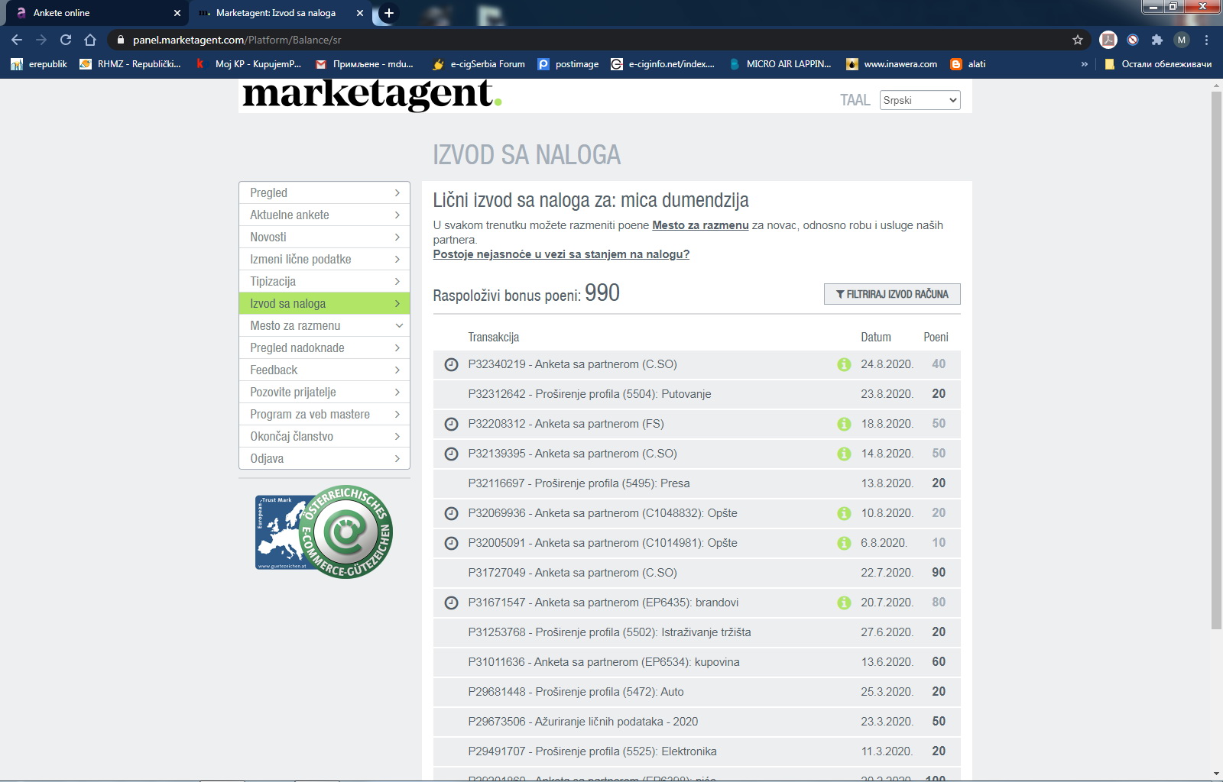Close the Ankete online tab

tap(177, 13)
